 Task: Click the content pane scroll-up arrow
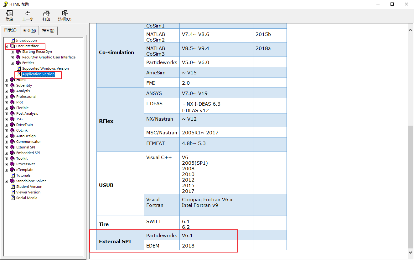coord(411,30)
